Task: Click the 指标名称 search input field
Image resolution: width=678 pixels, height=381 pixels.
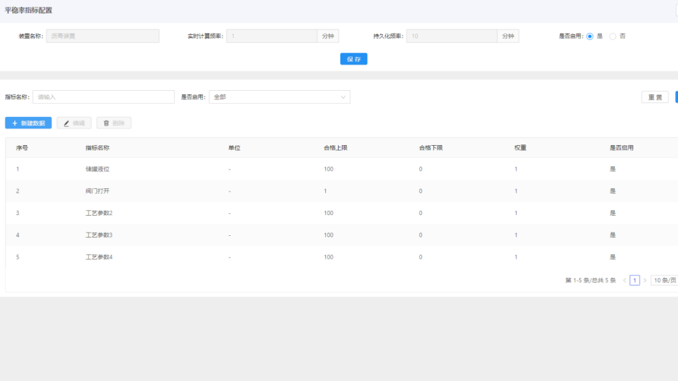Action: [x=103, y=97]
